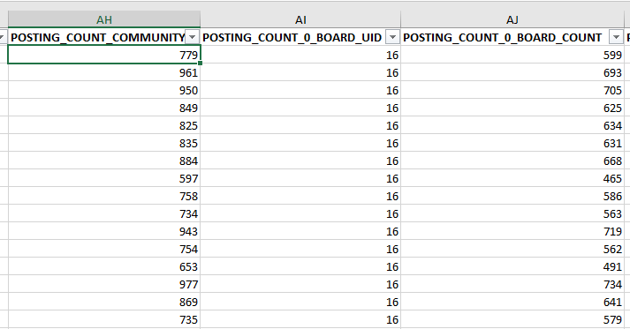
Task: Select the board count cell 693
Action: [512, 72]
